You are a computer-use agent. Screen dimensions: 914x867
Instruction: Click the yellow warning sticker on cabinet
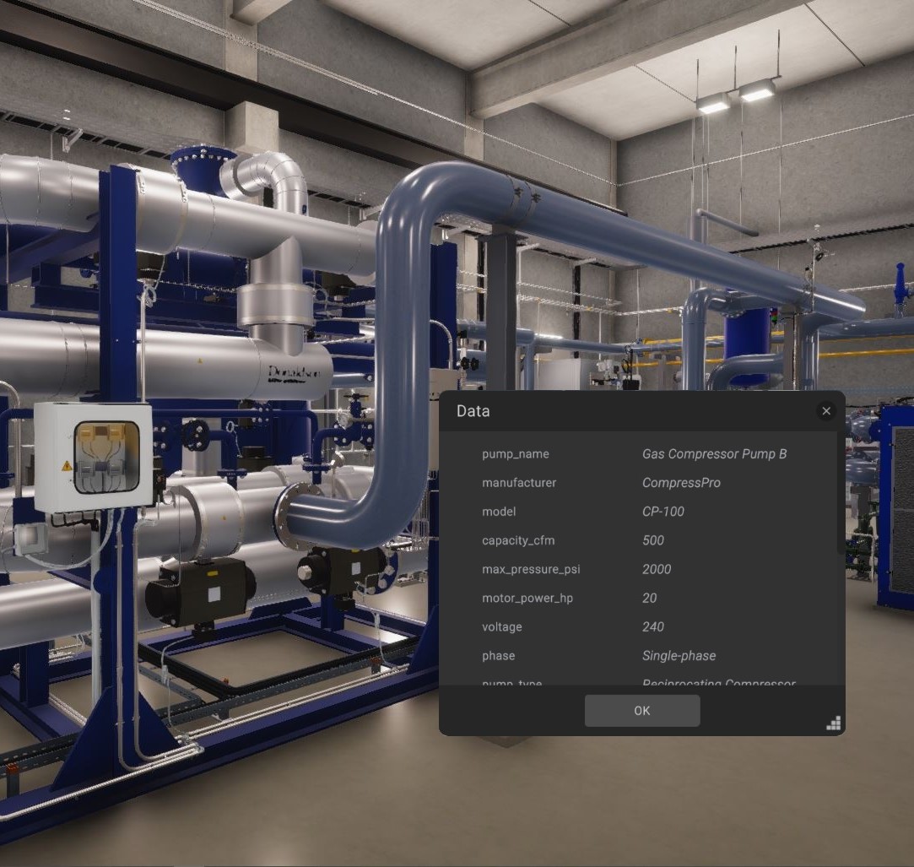click(x=67, y=465)
